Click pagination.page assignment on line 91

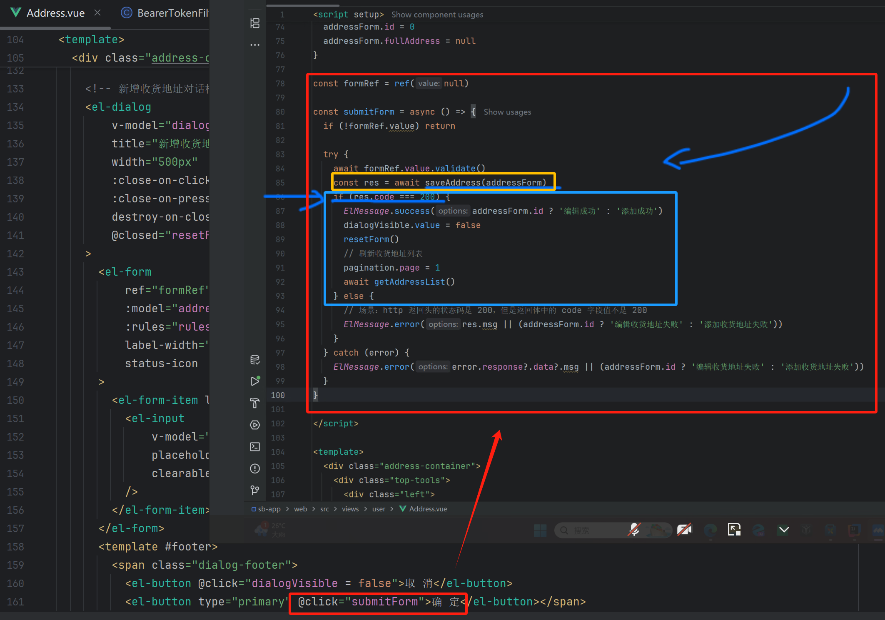391,268
